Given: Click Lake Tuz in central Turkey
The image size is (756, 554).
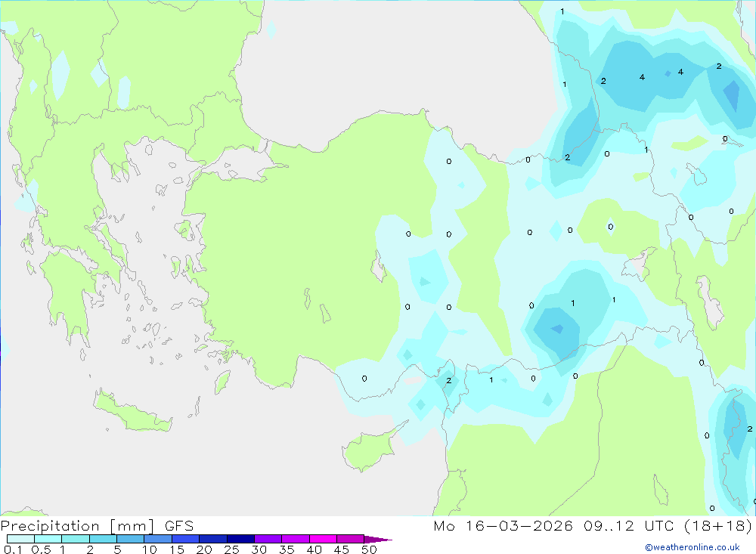Looking at the screenshot, I should pyautogui.click(x=379, y=268).
